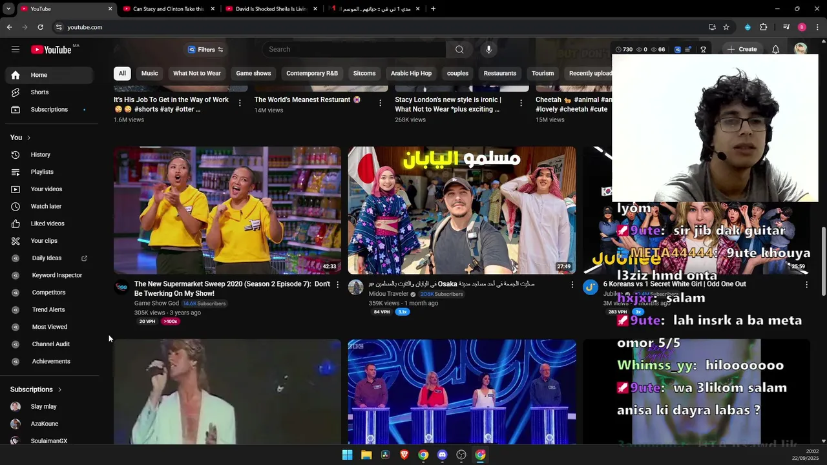Click the blue vidIQ icon in the stats bar
The height and width of the screenshot is (465, 827).
pos(678,50)
